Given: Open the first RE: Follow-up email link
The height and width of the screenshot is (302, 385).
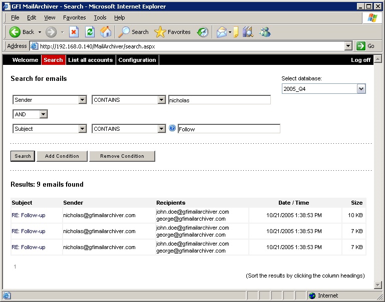Looking at the screenshot, I should point(29,216).
